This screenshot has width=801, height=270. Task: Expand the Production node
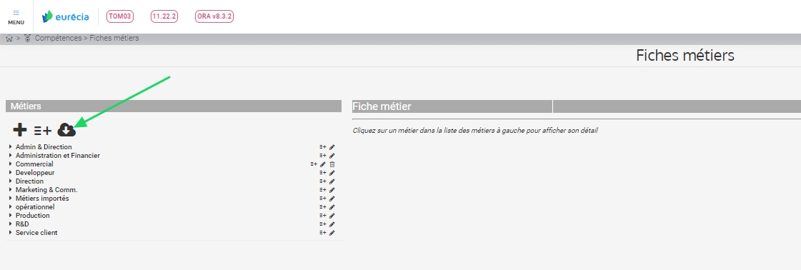point(10,216)
